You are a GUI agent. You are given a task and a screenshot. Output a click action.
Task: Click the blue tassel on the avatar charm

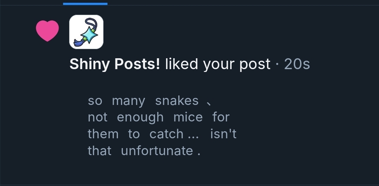coord(78,43)
